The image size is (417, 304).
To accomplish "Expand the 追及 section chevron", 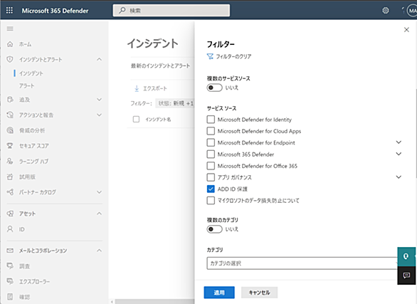I will [99, 100].
